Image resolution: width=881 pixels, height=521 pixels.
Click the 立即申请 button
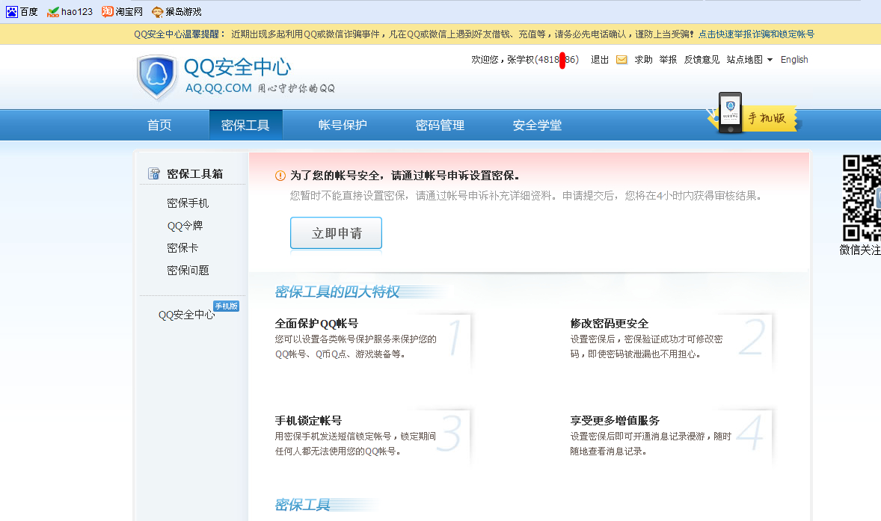(x=336, y=233)
